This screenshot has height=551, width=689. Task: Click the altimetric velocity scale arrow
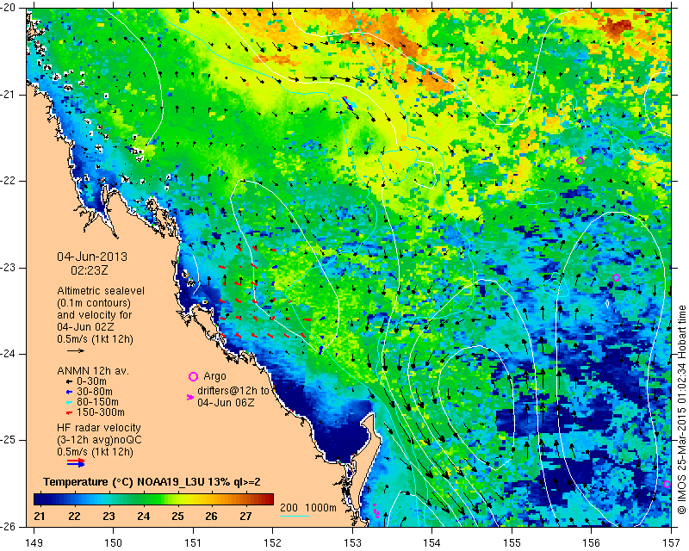point(76,350)
